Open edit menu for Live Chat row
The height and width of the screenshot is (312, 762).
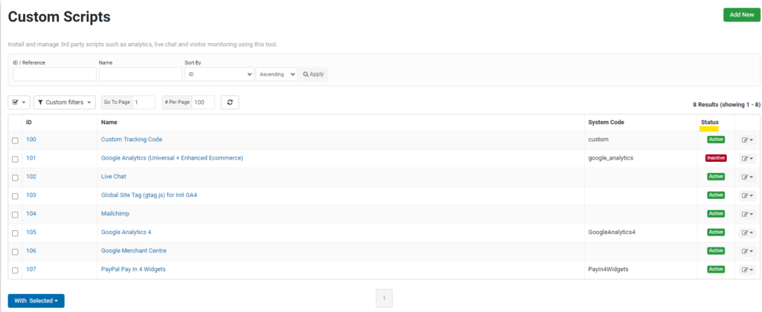coord(747,177)
